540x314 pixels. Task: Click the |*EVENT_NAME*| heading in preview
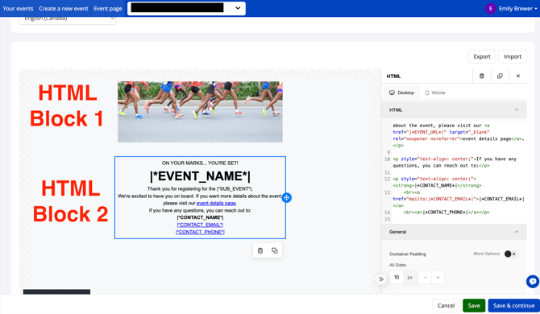tap(200, 176)
